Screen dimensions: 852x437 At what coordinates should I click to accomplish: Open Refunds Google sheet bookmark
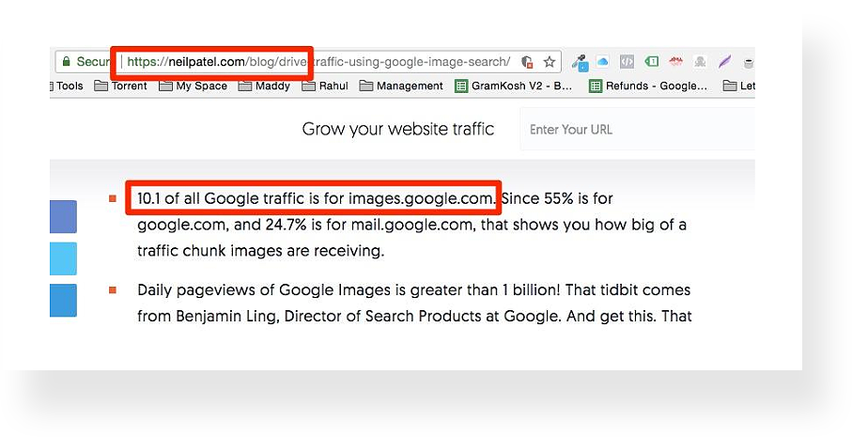[648, 86]
